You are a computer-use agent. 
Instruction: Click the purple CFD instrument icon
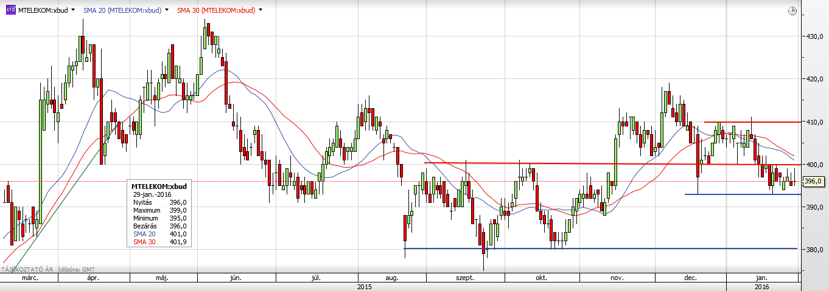(x=11, y=10)
